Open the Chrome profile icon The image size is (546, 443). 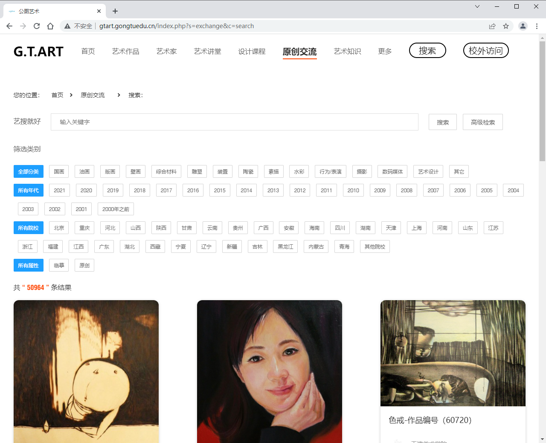click(x=523, y=26)
